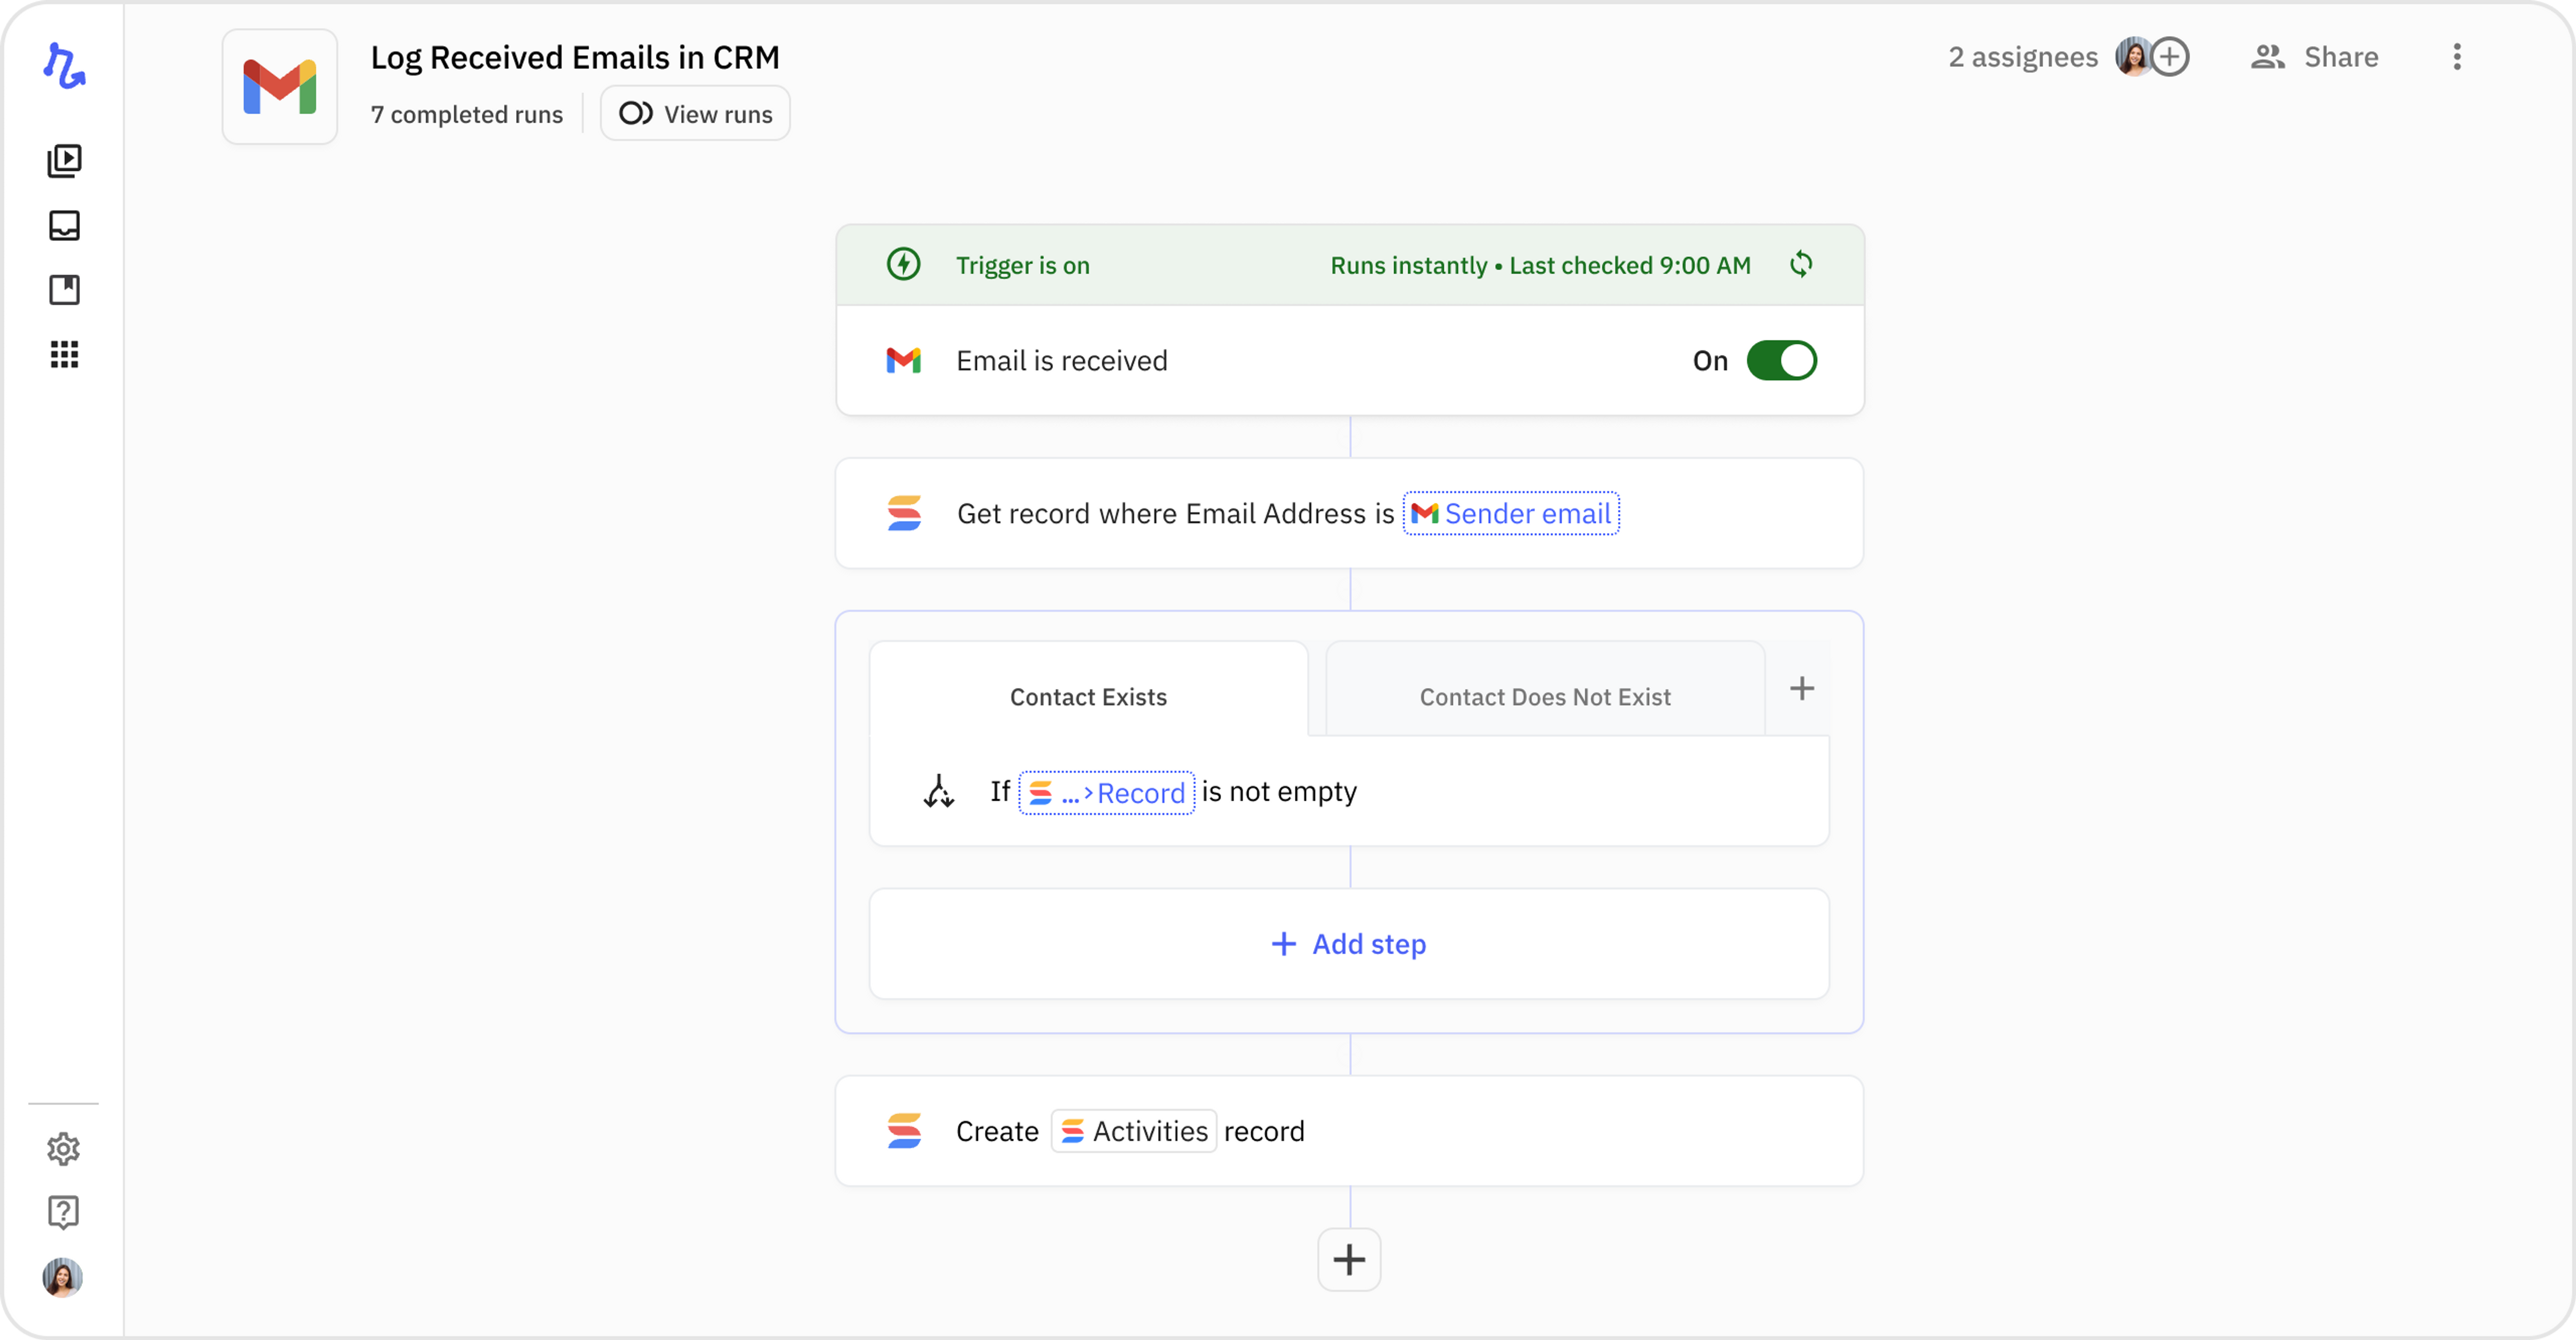Click Add step in Contact Exists branch
The height and width of the screenshot is (1340, 2576).
1350,944
